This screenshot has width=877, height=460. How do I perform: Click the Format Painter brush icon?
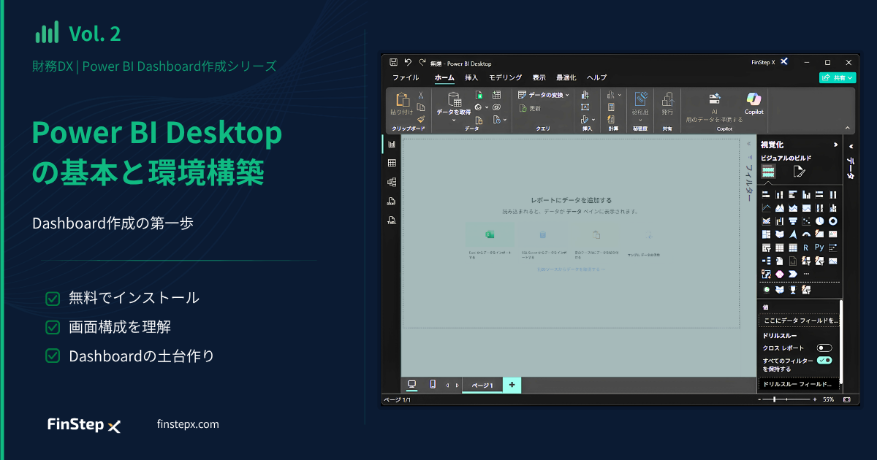(421, 118)
